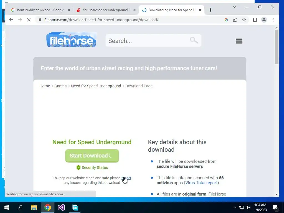Click the volume speaker icon
The width and height of the screenshot is (284, 213).
tap(248, 207)
